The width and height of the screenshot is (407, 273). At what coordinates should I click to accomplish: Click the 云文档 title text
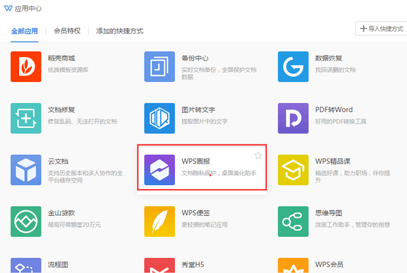(58, 161)
